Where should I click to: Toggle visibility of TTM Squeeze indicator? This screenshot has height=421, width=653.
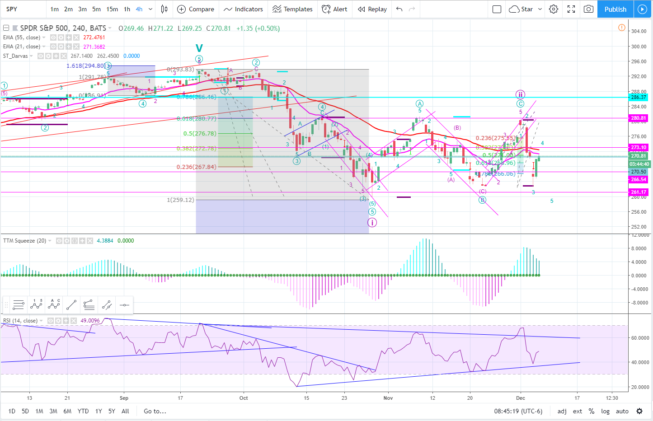[x=59, y=241]
